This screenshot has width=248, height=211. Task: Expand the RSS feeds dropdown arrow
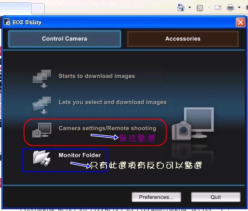coord(209,8)
